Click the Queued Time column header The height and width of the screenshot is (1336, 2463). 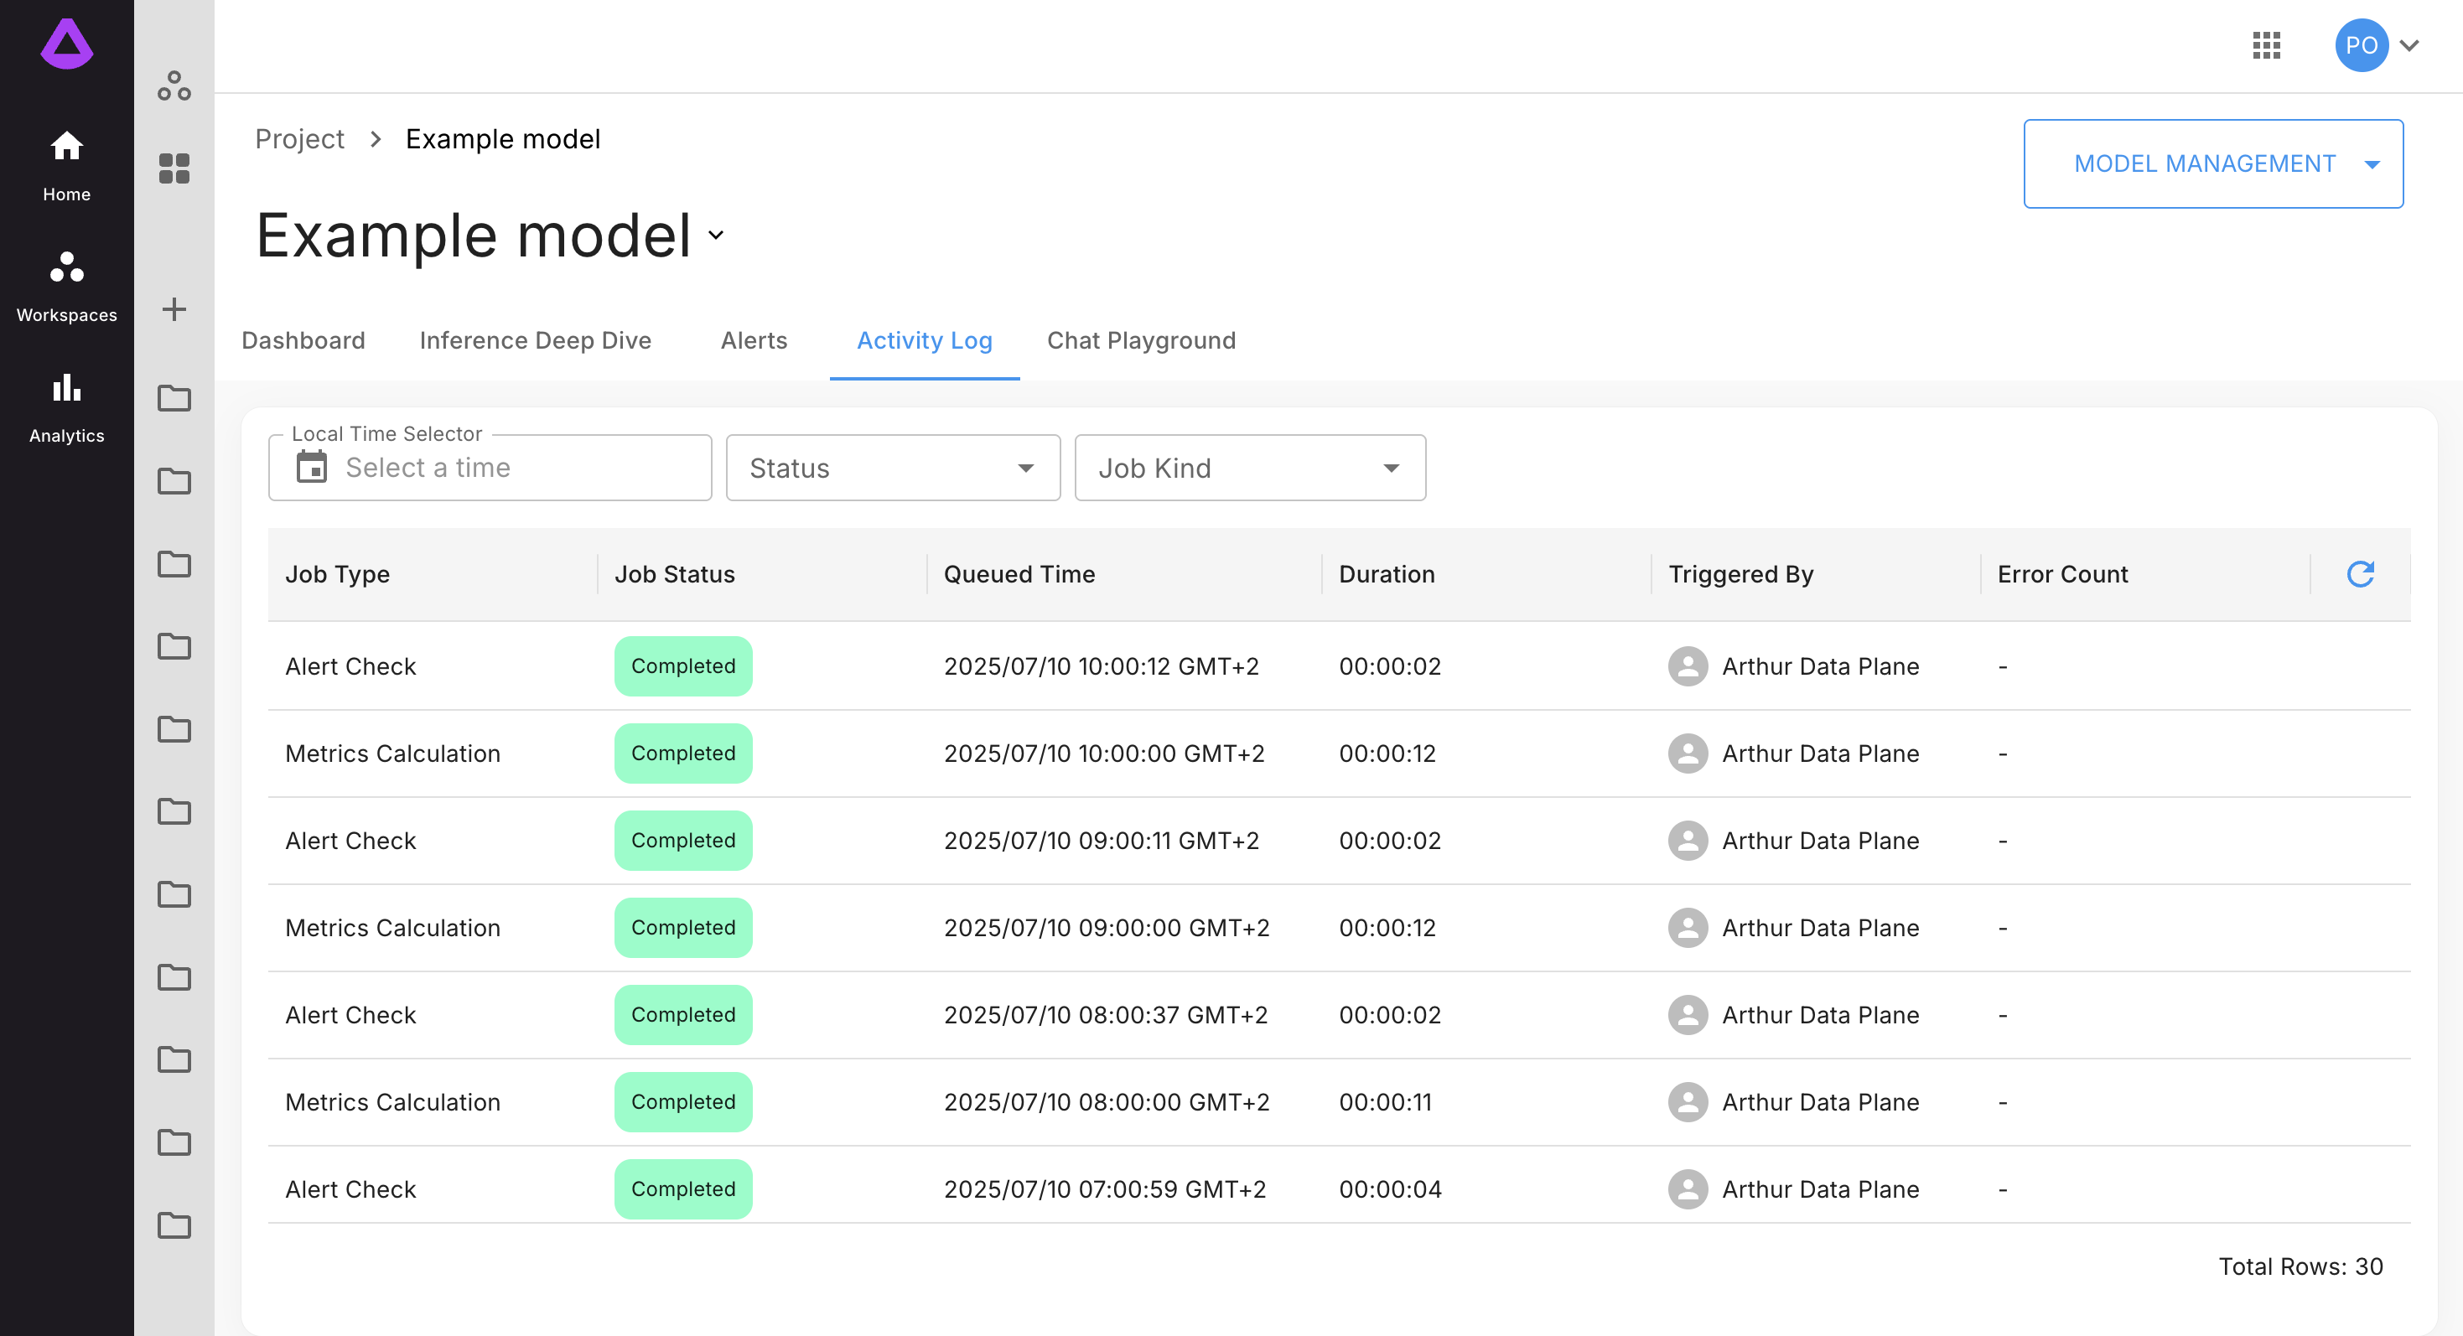click(1019, 573)
